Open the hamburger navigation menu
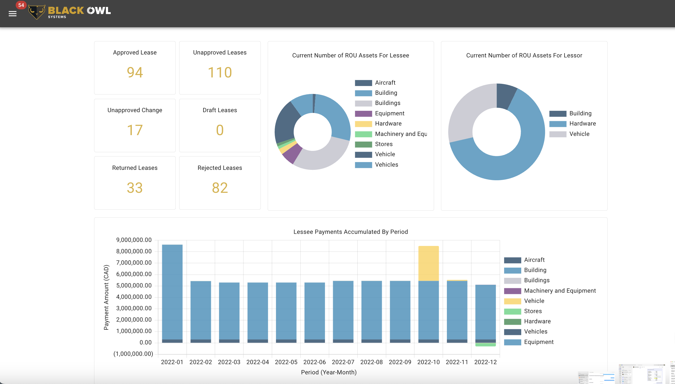Image resolution: width=675 pixels, height=384 pixels. pos(13,14)
